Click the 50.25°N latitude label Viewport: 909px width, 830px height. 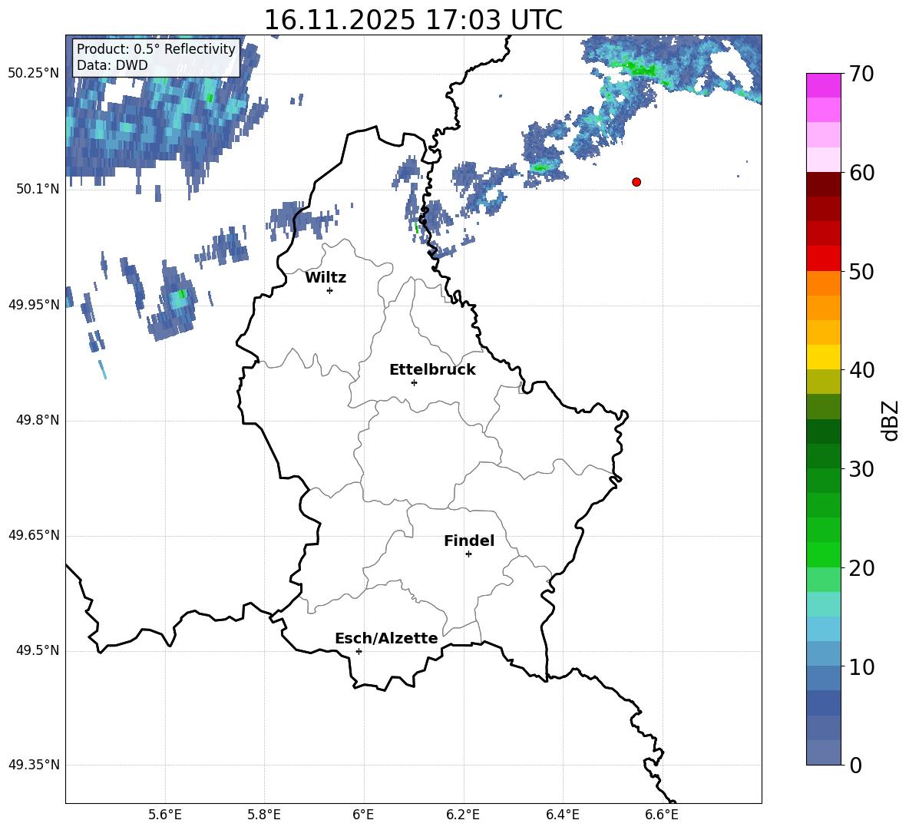(x=33, y=74)
